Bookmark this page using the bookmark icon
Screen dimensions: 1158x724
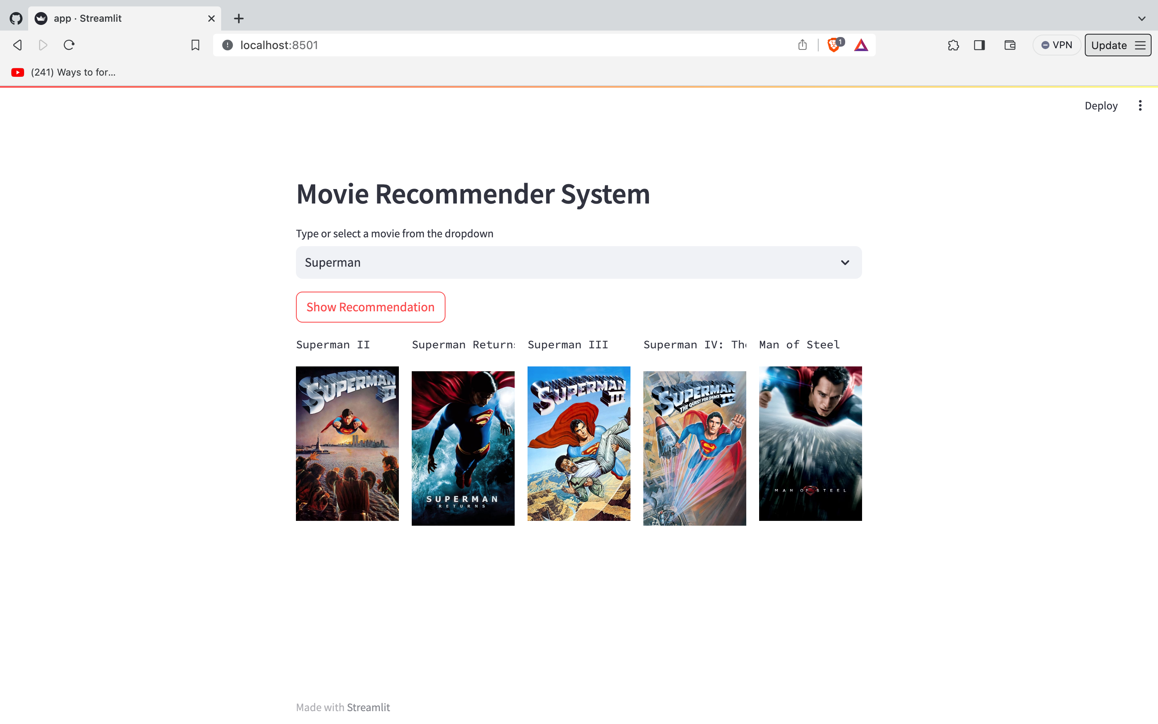tap(195, 45)
